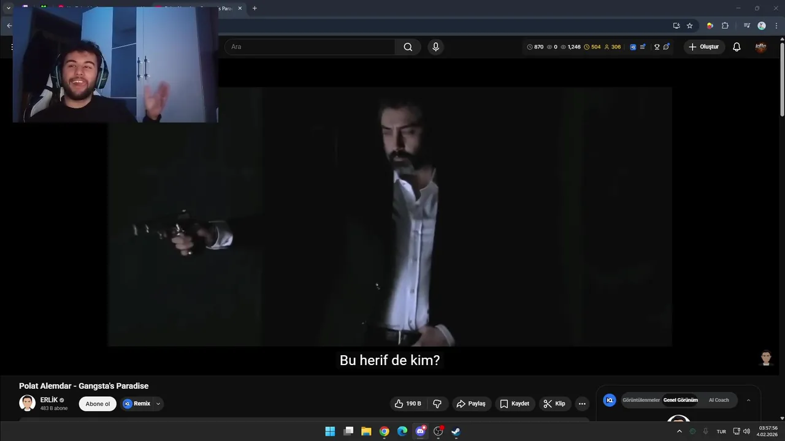
Task: Click the install/cast screen icon in address bar
Action: 676,26
